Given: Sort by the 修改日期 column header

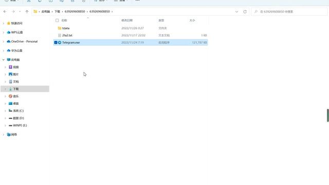Looking at the screenshot, I should point(127,21).
